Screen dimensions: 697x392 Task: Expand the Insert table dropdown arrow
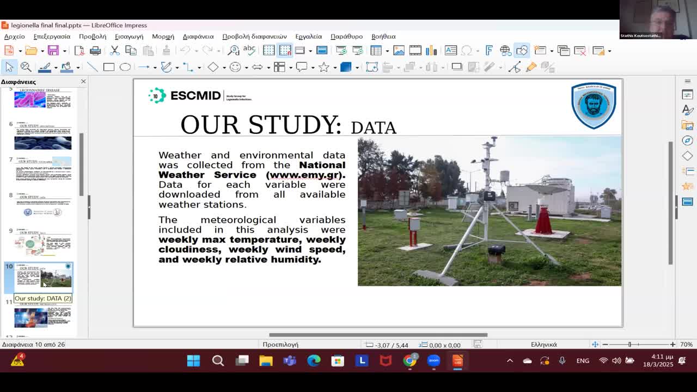(387, 51)
